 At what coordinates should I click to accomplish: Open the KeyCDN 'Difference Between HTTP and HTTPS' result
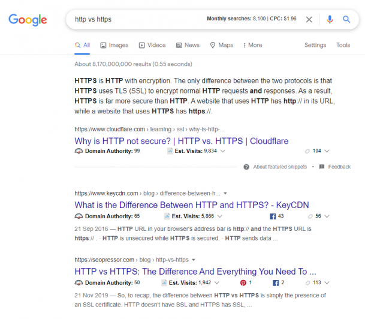(x=192, y=205)
